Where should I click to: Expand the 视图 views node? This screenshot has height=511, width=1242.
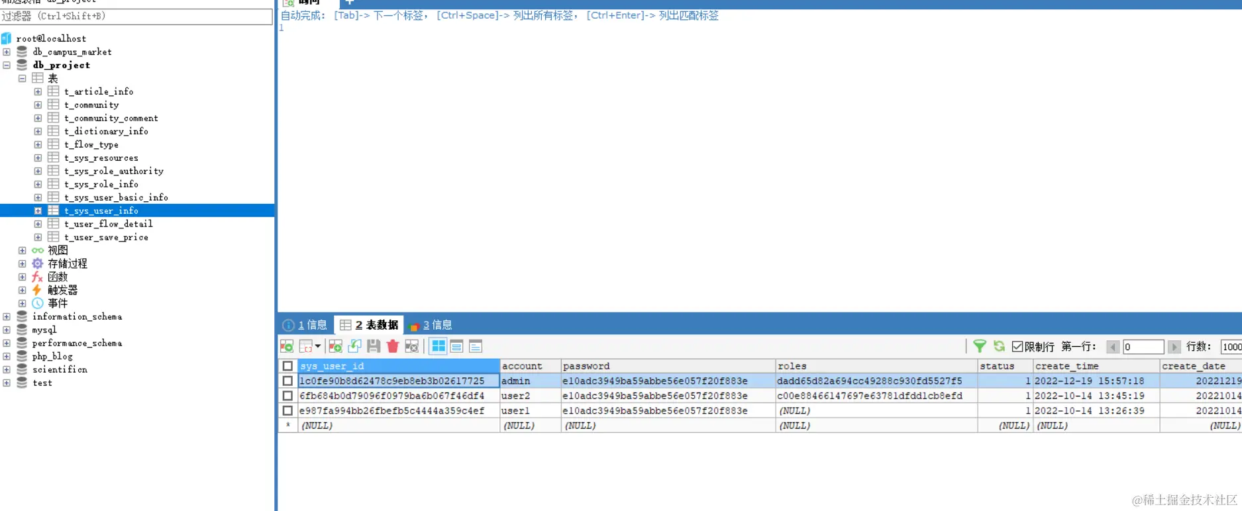[23, 250]
